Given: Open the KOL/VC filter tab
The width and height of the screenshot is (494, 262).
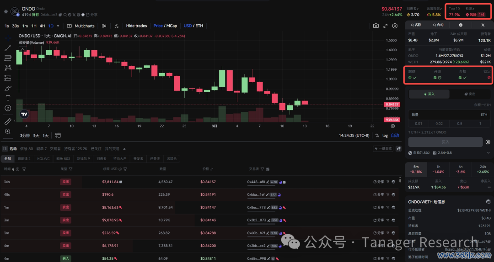Looking at the screenshot, I should click(x=43, y=159).
